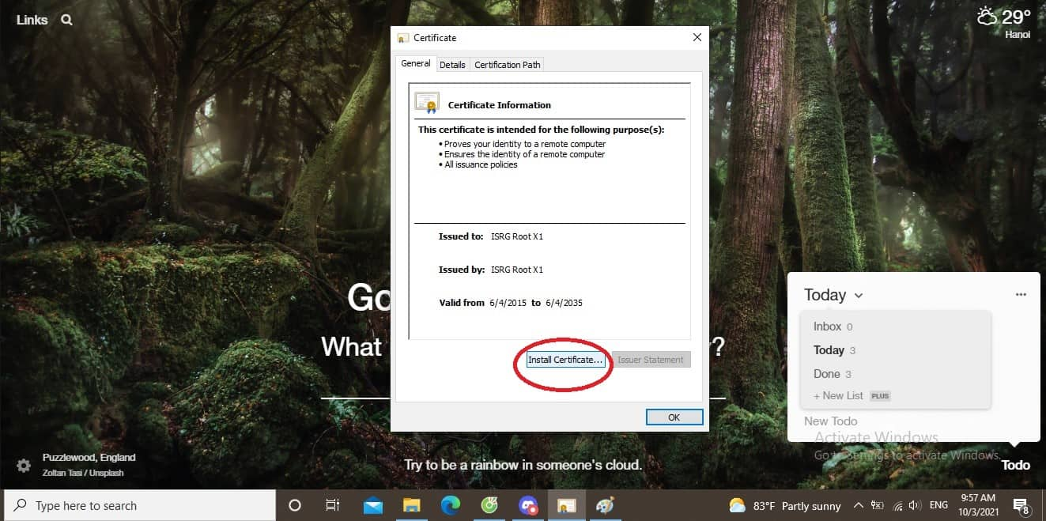This screenshot has height=521, width=1046.
Task: Open the Cortana circle icon
Action: click(293, 505)
